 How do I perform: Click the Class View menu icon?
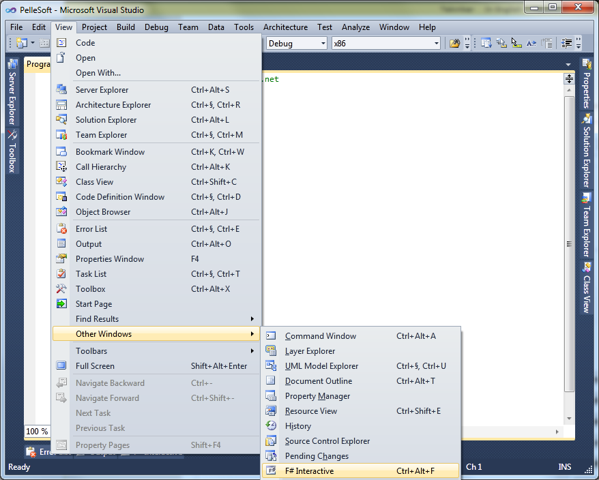click(61, 182)
